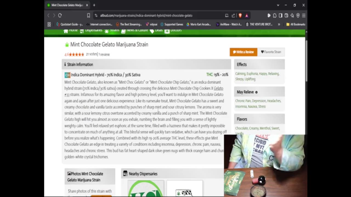Open the Supported Games bookmark

(172, 24)
